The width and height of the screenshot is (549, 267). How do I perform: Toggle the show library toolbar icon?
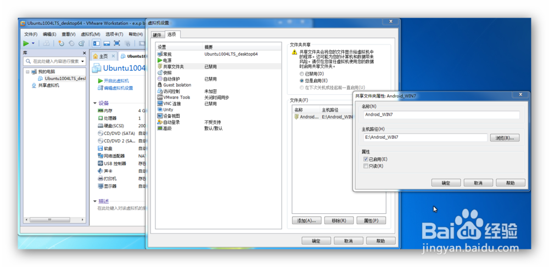coord(96,43)
